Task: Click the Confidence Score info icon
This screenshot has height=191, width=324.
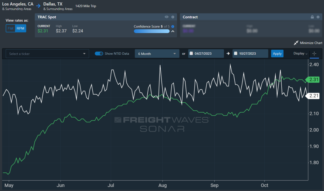Action: (x=173, y=26)
